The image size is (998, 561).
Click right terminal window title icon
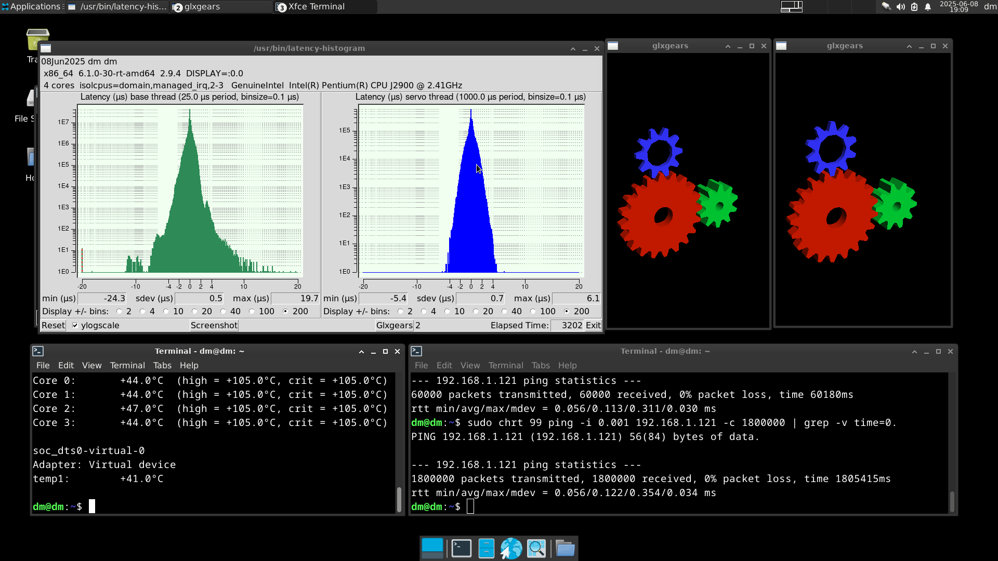click(x=416, y=351)
